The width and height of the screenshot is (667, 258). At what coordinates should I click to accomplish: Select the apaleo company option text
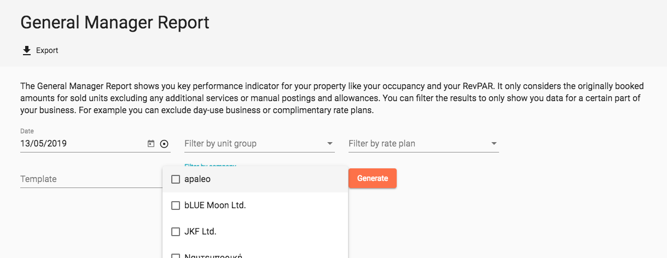click(x=198, y=179)
